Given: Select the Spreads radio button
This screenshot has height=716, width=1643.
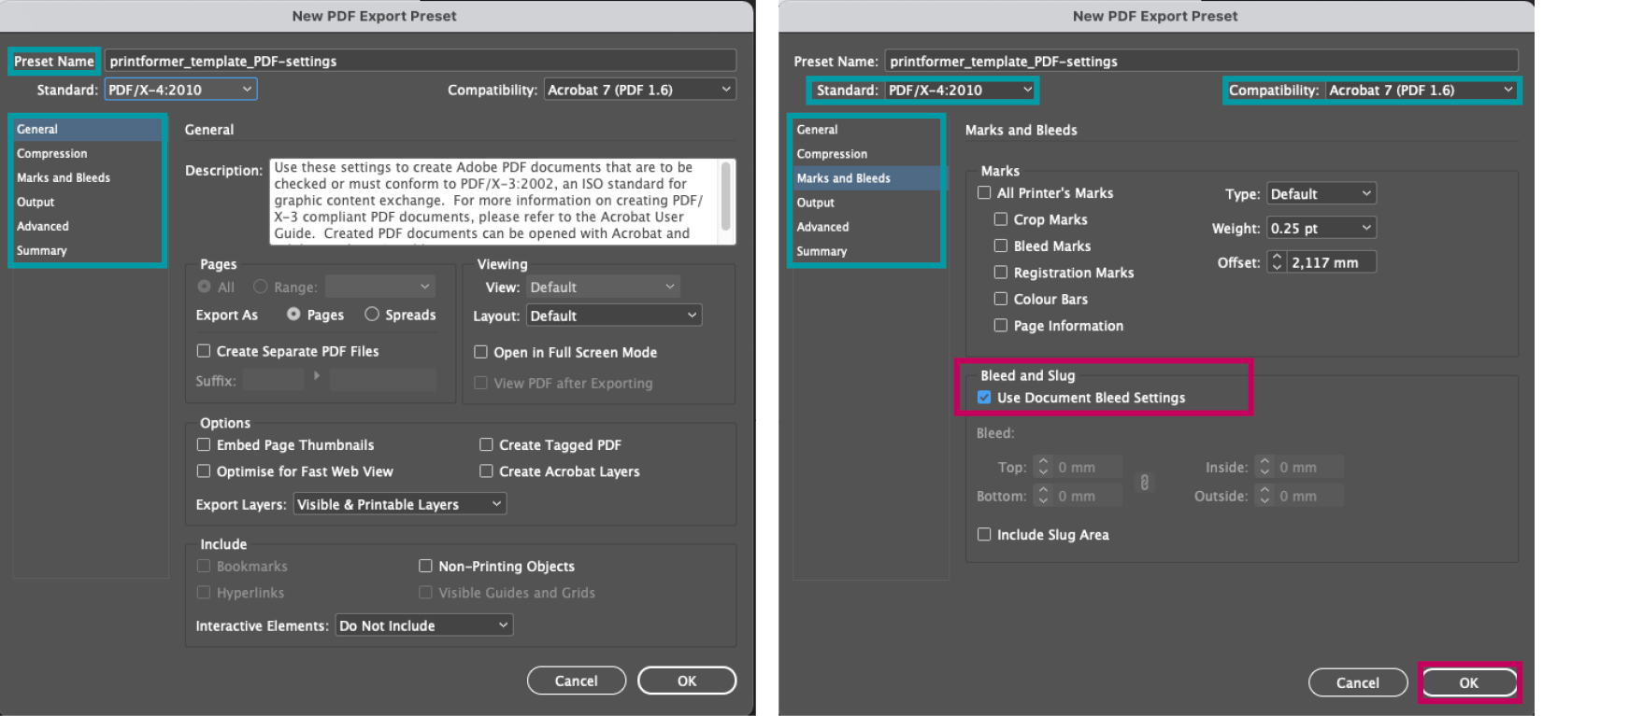Looking at the screenshot, I should pos(372,315).
